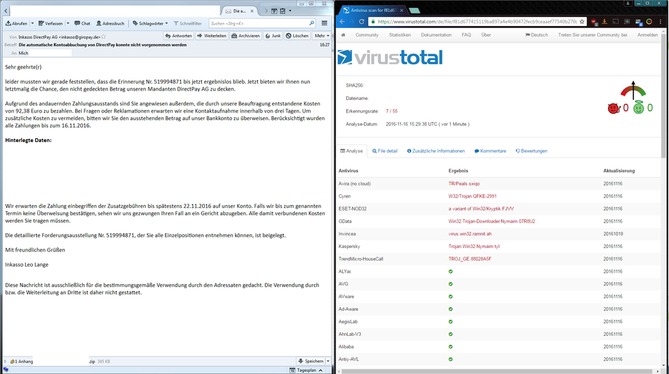
Task: Open the Dokumentation page
Action: click(x=436, y=35)
